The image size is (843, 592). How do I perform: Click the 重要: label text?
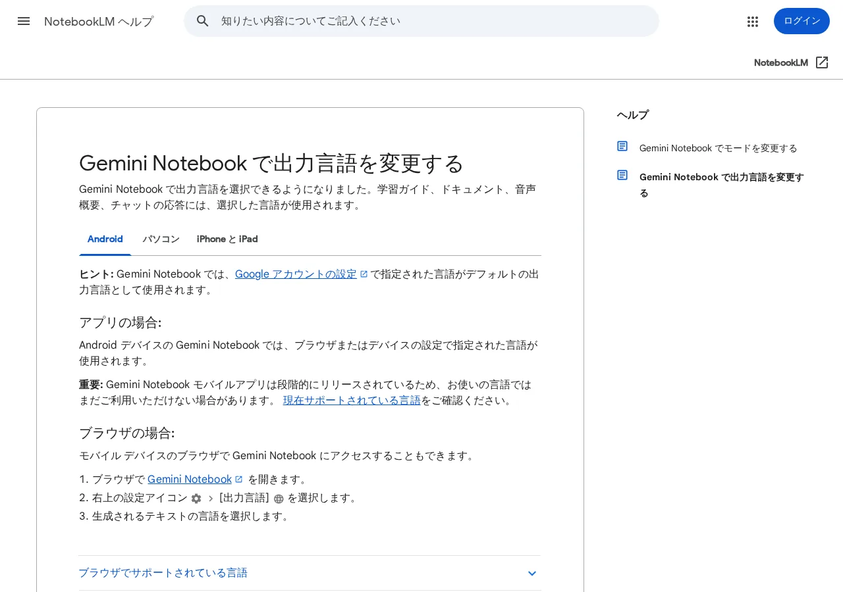click(91, 385)
